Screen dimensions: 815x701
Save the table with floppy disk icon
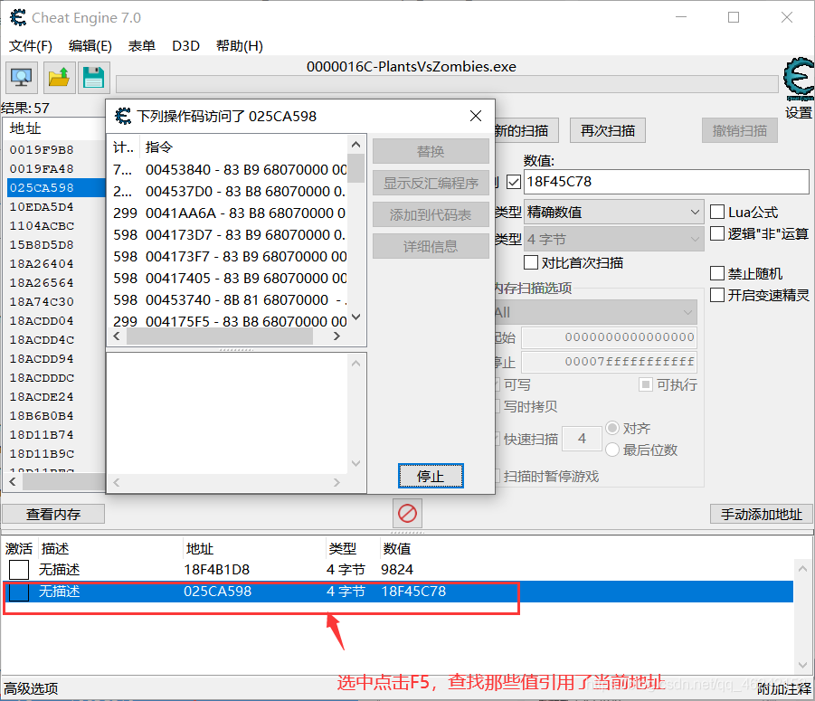(x=94, y=78)
